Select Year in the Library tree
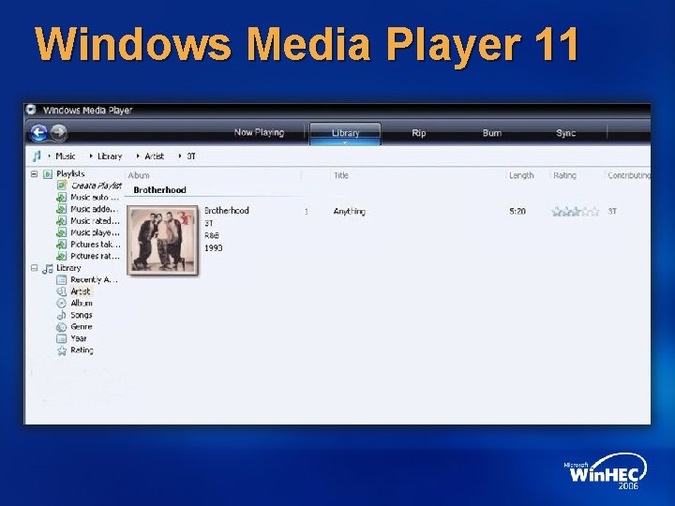 (x=79, y=338)
